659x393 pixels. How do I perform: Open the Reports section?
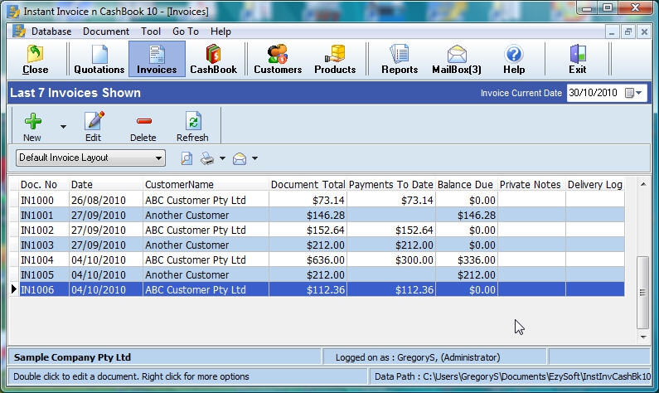click(x=400, y=59)
